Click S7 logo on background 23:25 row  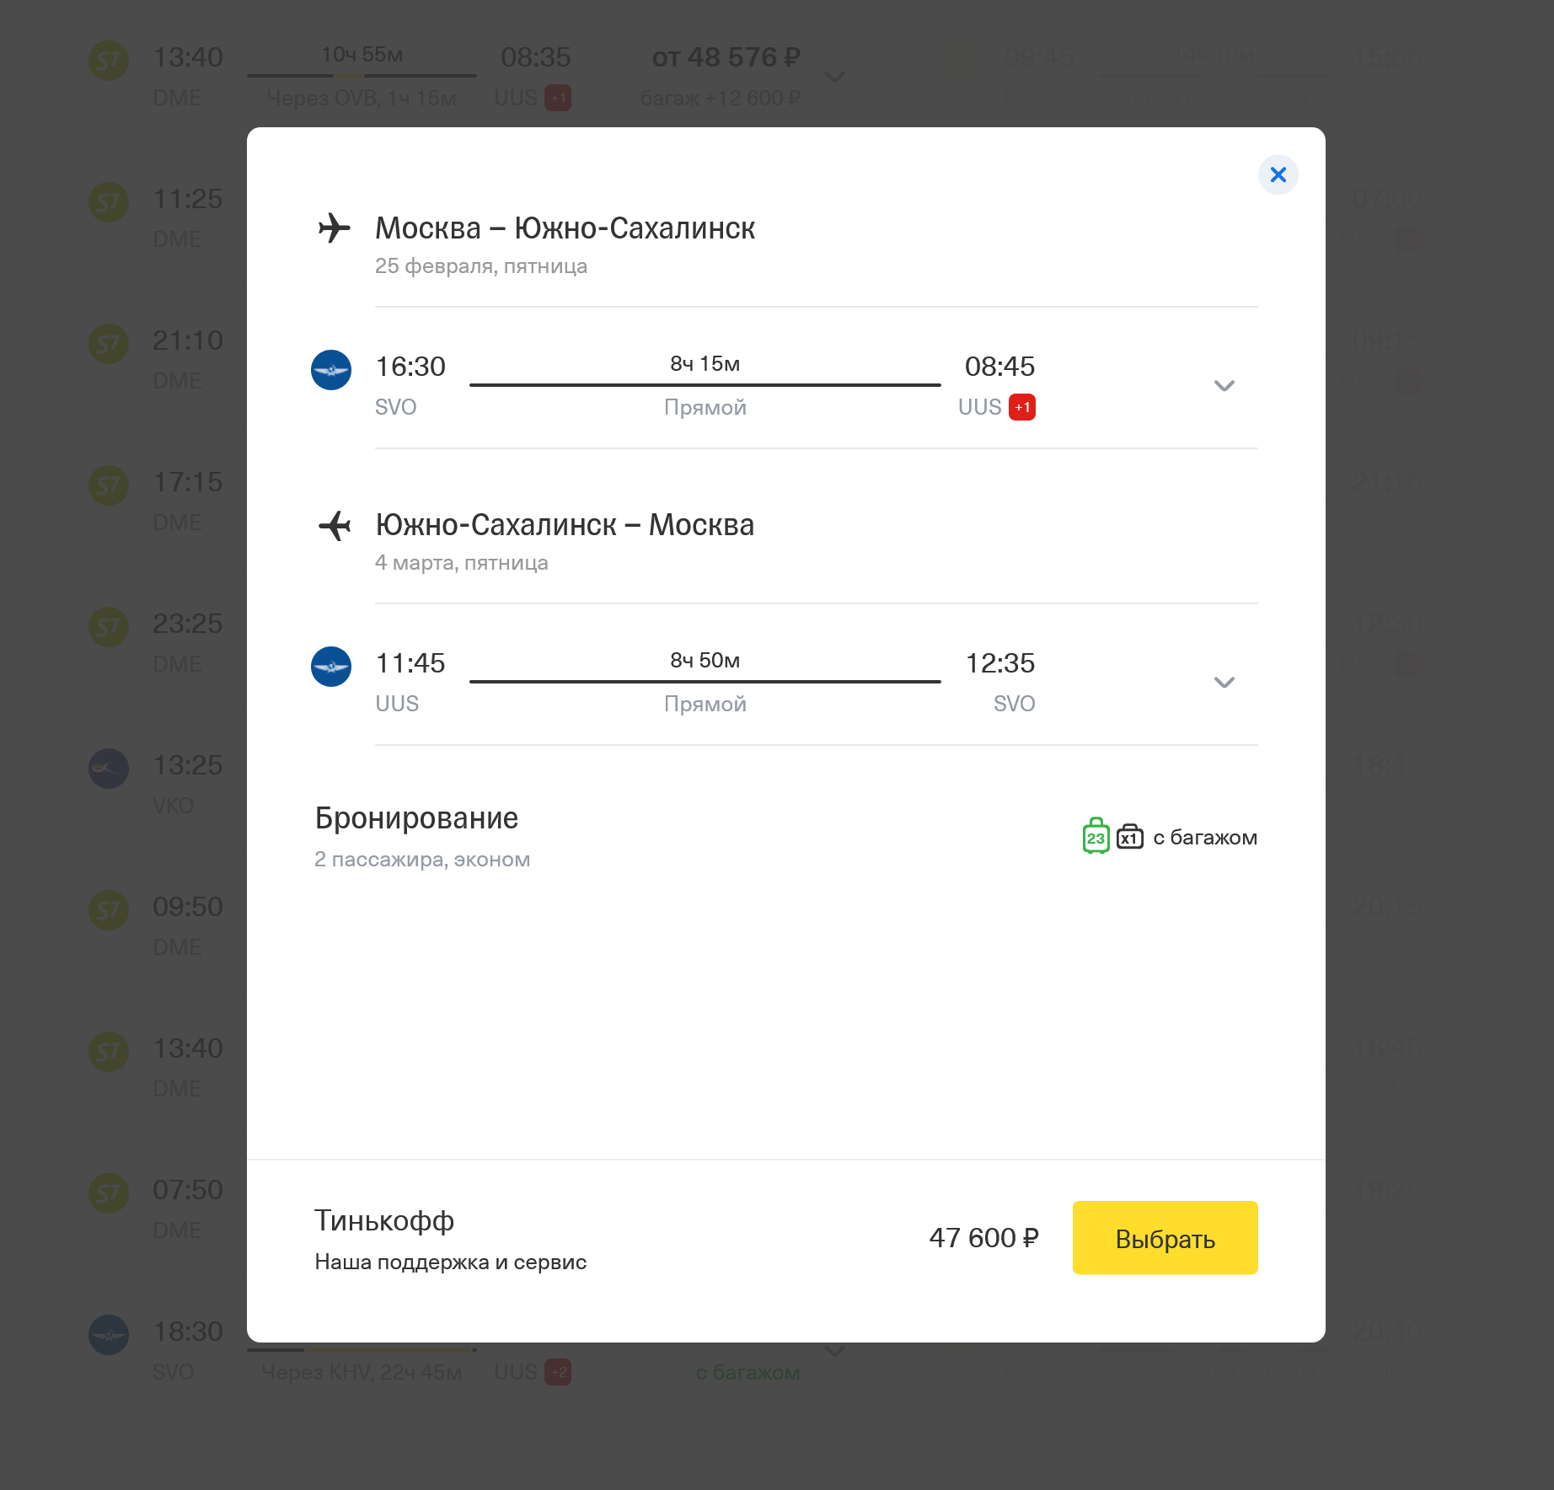(x=109, y=627)
